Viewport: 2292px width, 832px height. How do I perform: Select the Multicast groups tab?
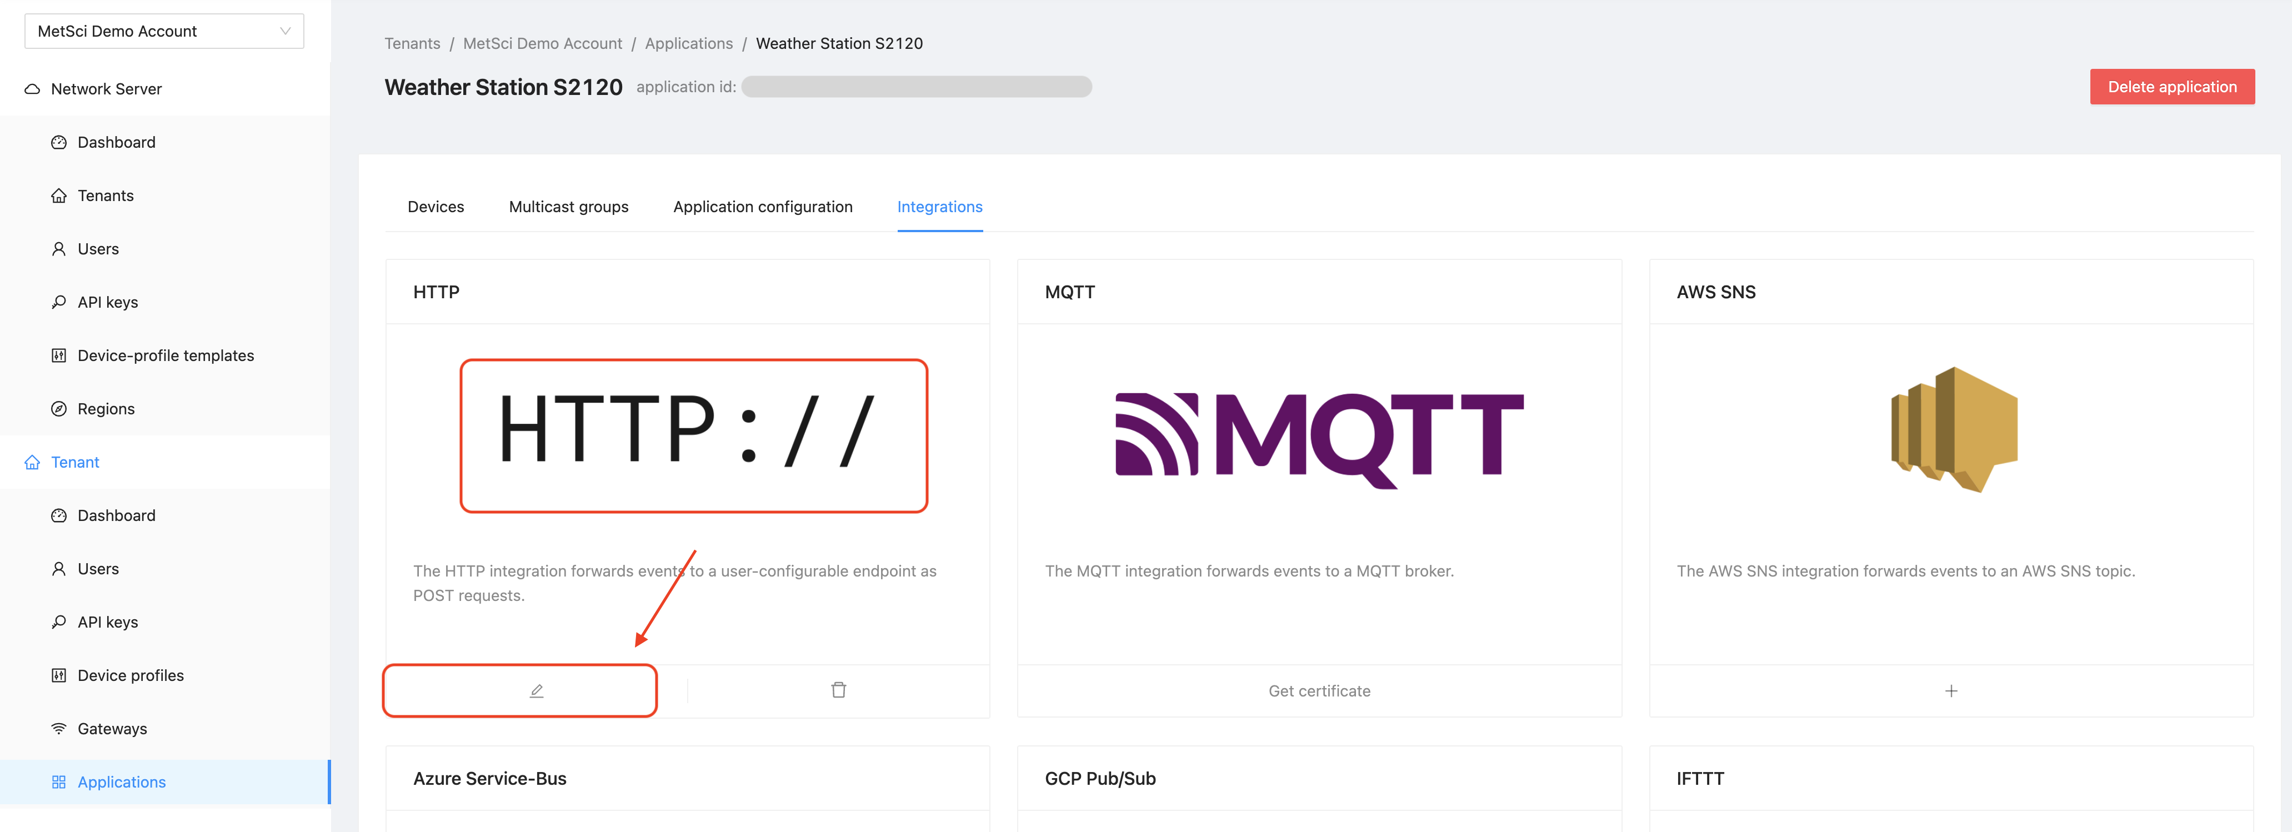pos(568,207)
